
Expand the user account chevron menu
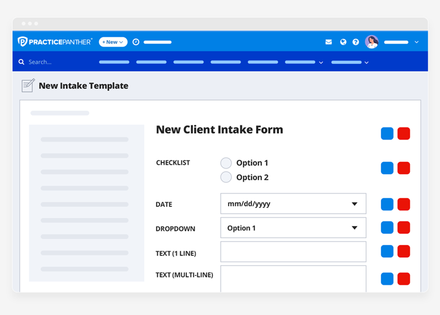pos(417,42)
